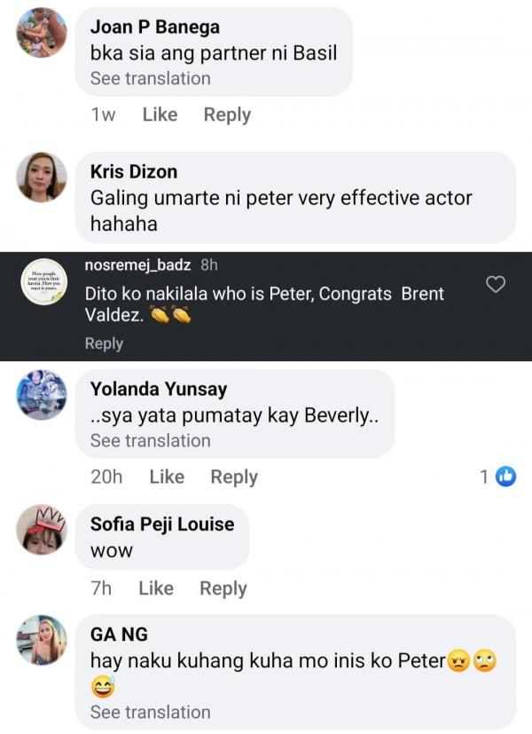The width and height of the screenshot is (532, 734).
Task: Open Kris Dizon's name link
Action: [134, 171]
